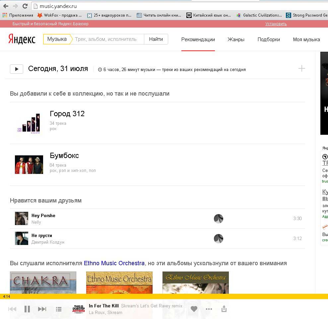Like the current track with the heart icon

(x=194, y=309)
